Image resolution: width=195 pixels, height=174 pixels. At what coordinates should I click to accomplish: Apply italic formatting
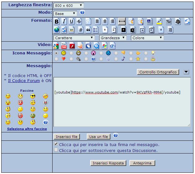coord(64,22)
